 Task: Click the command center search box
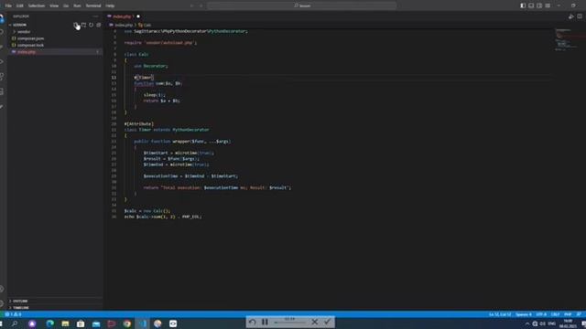pyautogui.click(x=301, y=5)
